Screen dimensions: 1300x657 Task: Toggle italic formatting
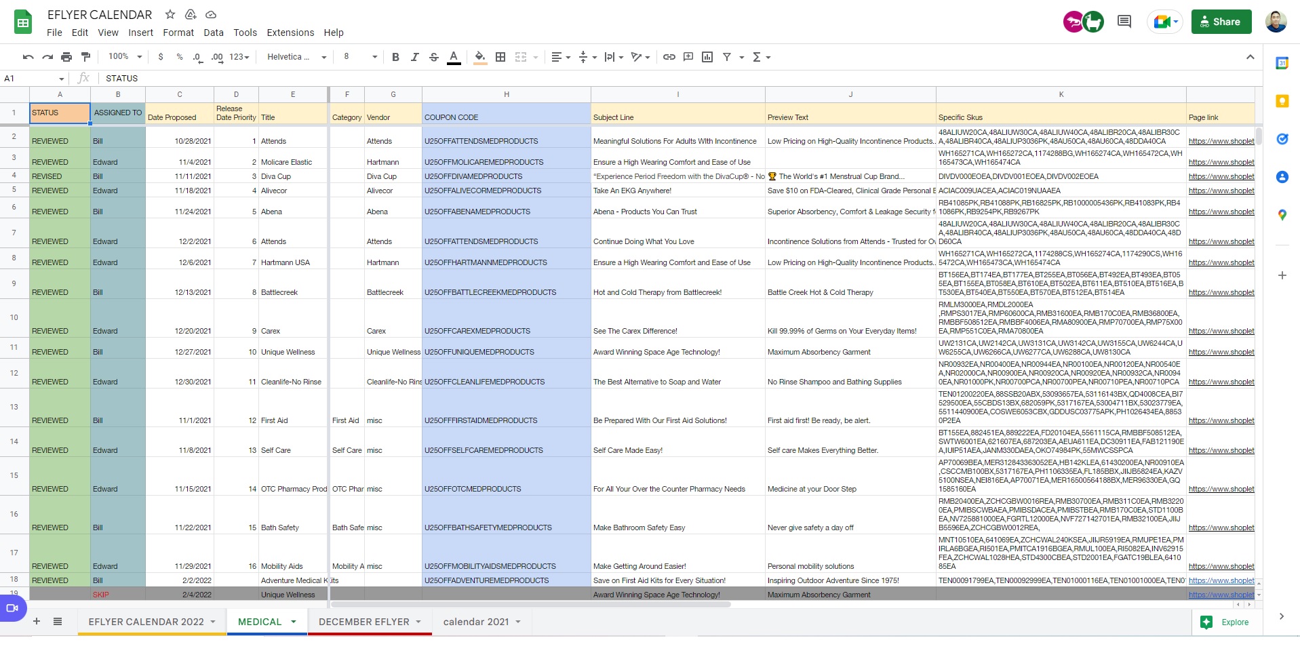coord(414,57)
